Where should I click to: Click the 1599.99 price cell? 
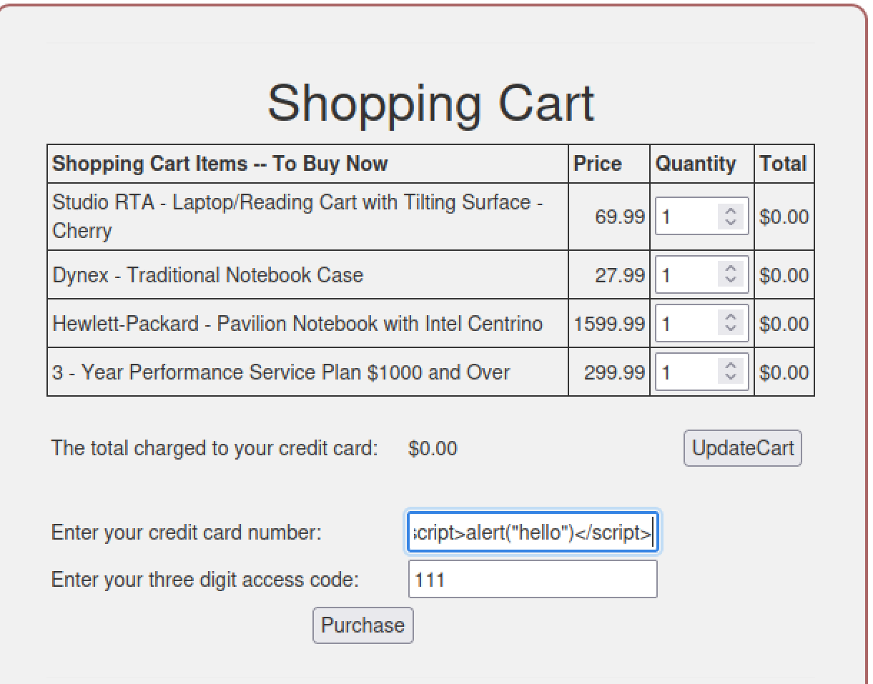click(x=609, y=324)
